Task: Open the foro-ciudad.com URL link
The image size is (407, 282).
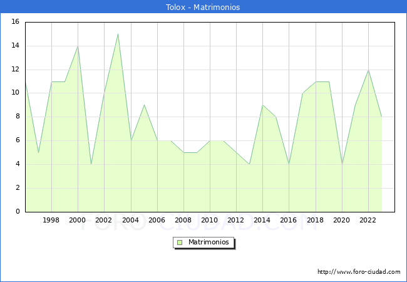Action: pyautogui.click(x=359, y=272)
